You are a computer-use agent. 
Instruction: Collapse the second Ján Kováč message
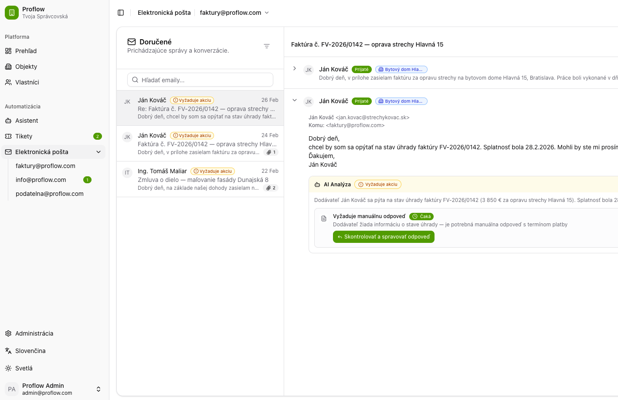[x=295, y=100]
